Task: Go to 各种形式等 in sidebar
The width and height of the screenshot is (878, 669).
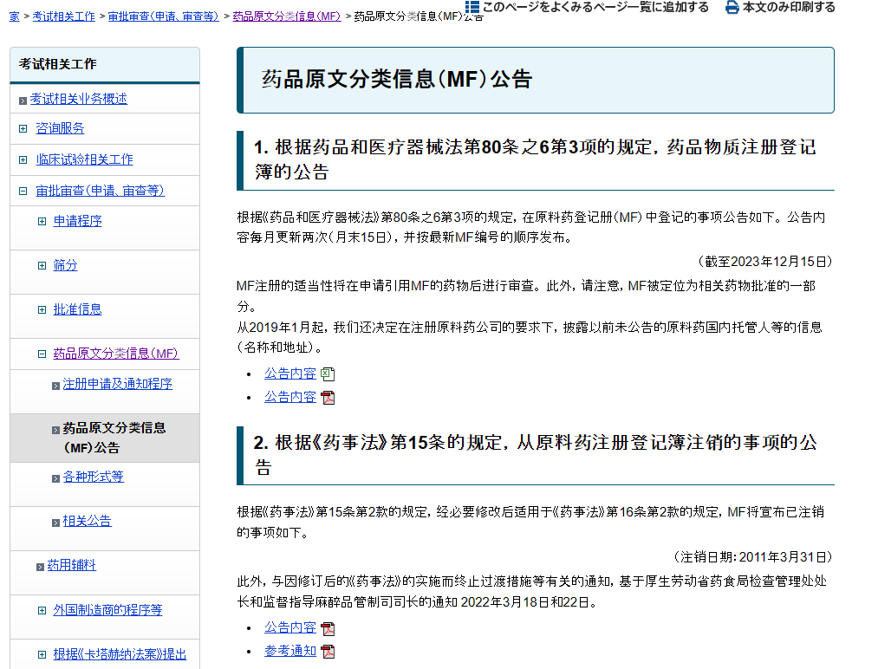Action: 93,477
